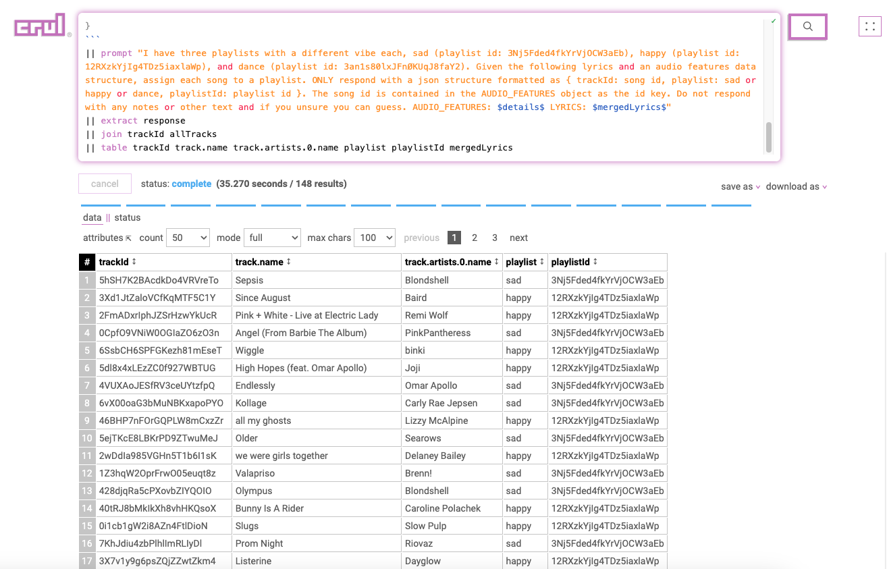Select track name cell all my ghosts
The width and height of the screenshot is (887, 569).
tap(317, 421)
